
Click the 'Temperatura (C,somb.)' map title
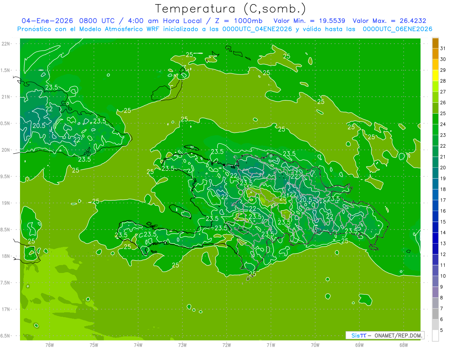pyautogui.click(x=231, y=9)
